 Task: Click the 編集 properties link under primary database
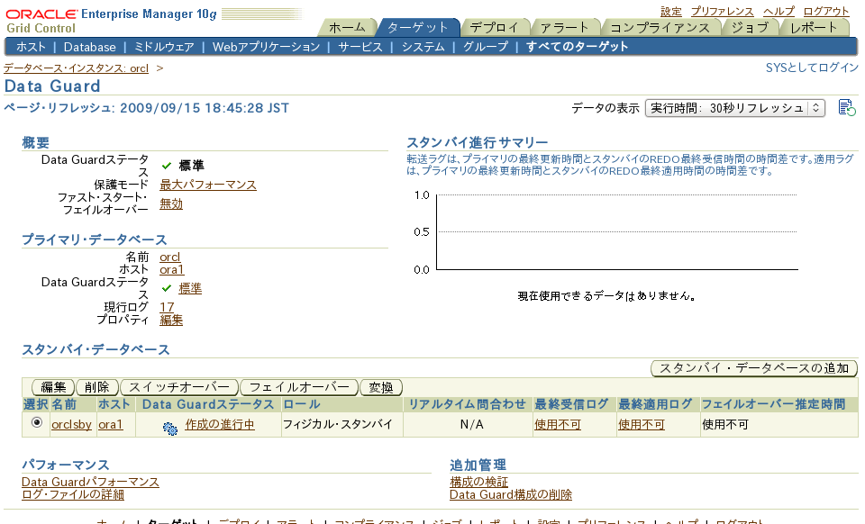coord(171,321)
